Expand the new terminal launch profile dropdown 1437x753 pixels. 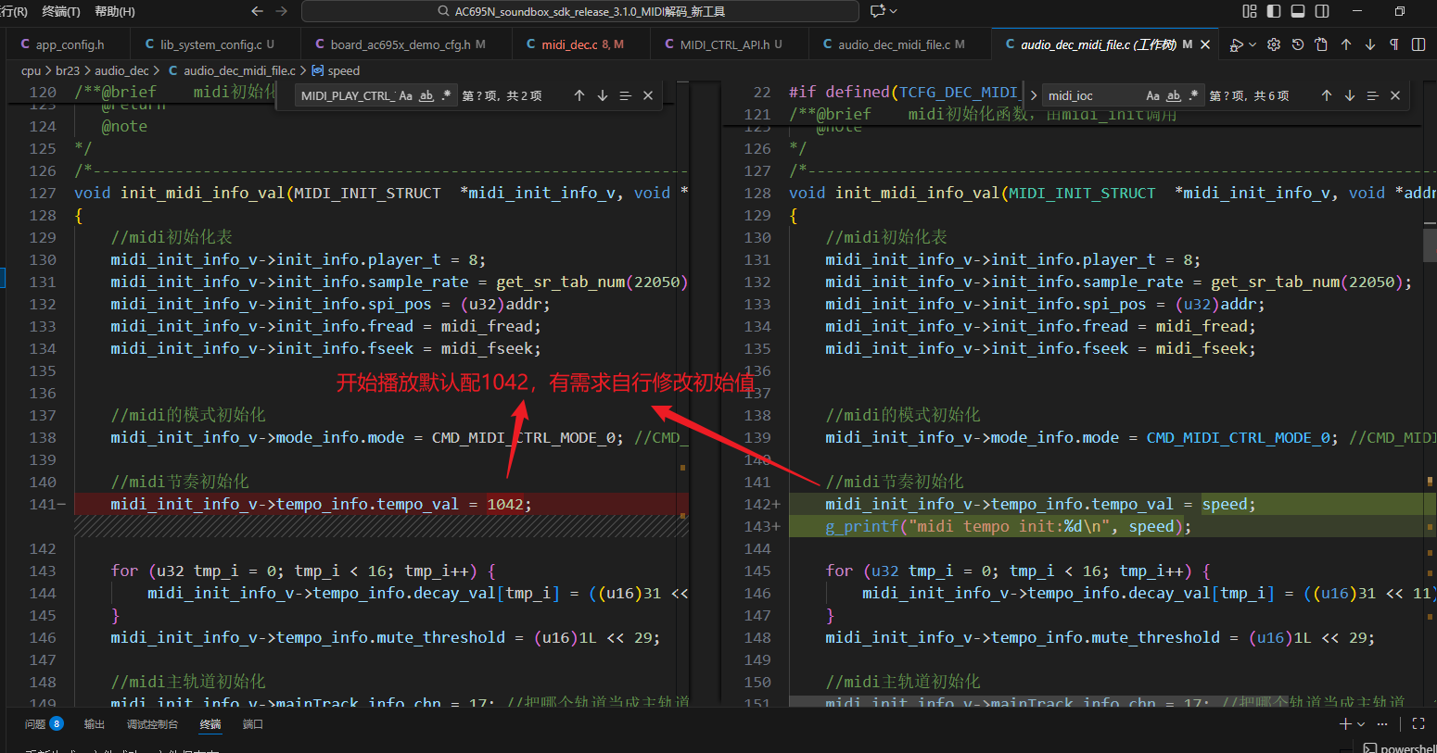1361,724
